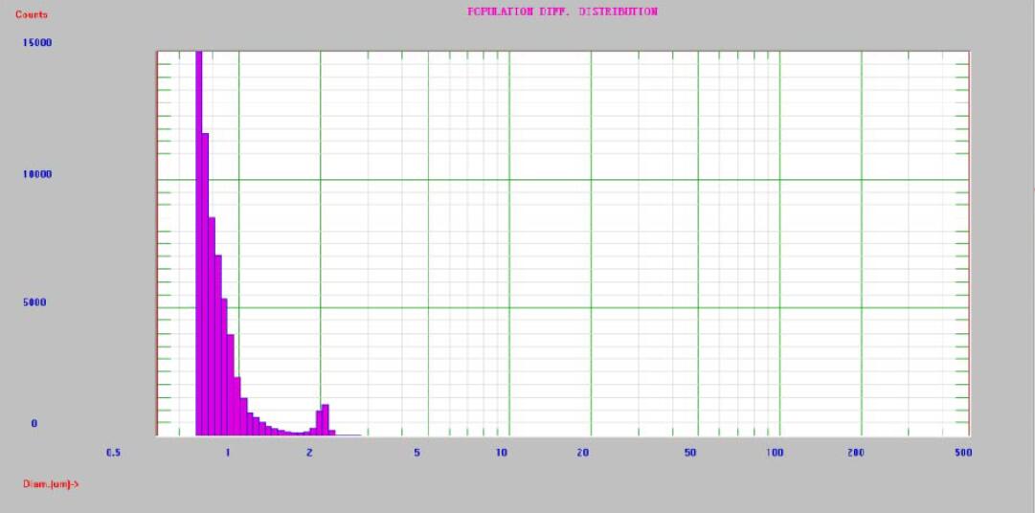Click the x-axis label 20
1035x513 pixels.
[582, 452]
